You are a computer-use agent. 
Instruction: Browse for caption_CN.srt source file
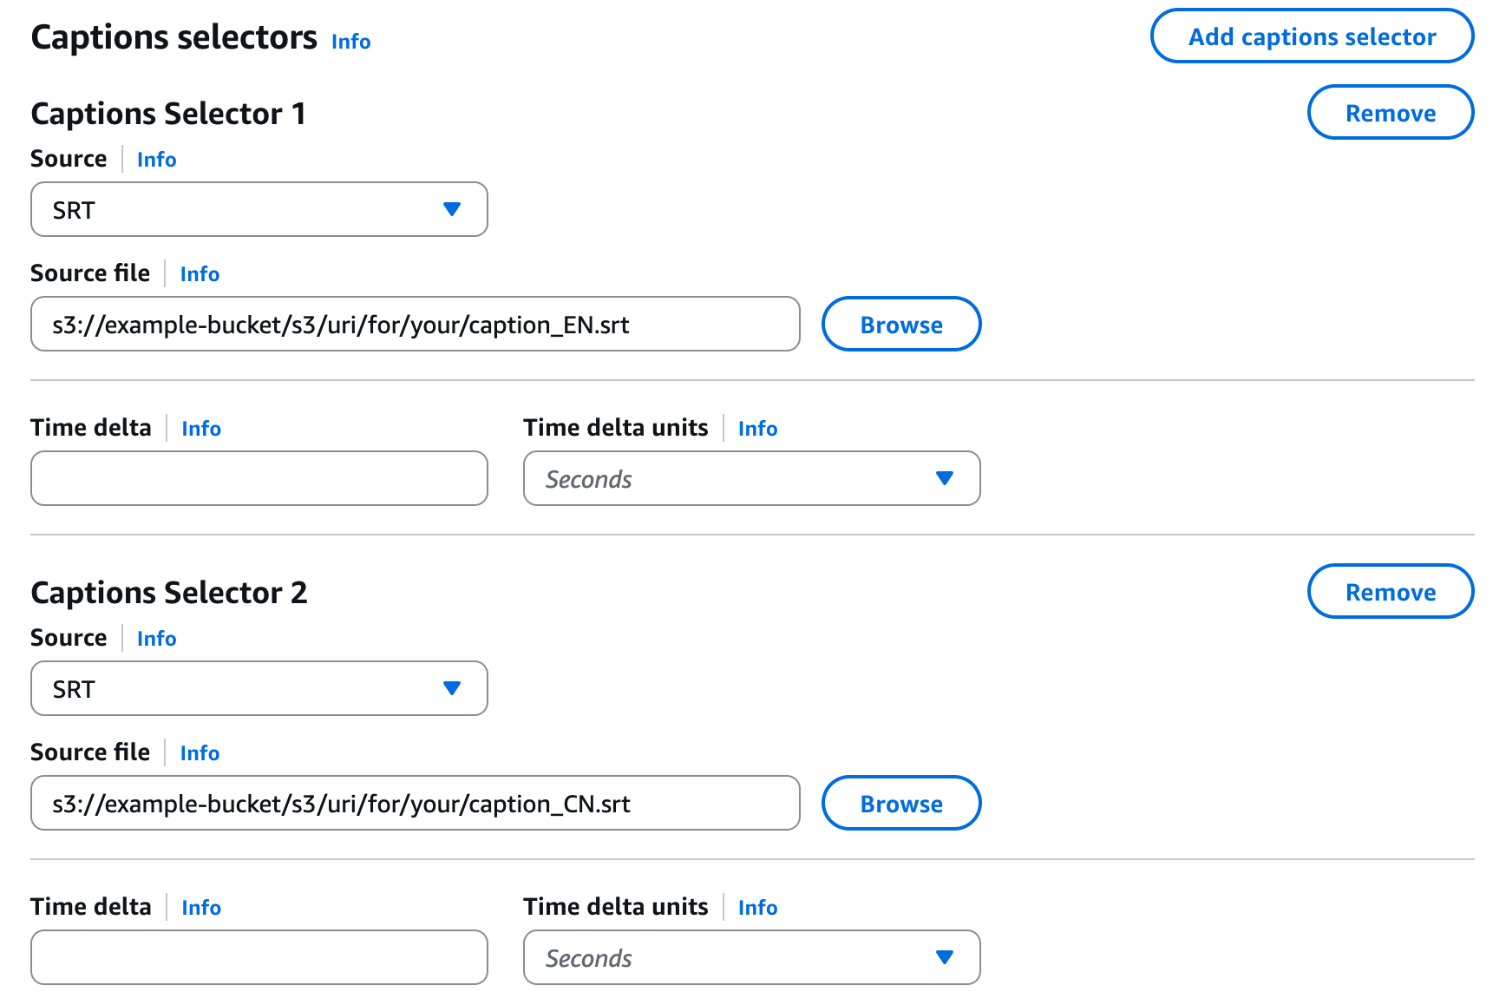900,804
